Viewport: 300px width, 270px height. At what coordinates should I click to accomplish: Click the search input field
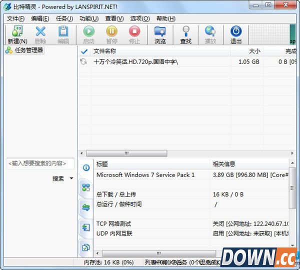coord(40,163)
